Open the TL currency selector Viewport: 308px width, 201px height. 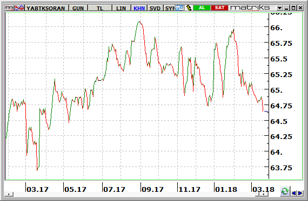pyautogui.click(x=100, y=8)
